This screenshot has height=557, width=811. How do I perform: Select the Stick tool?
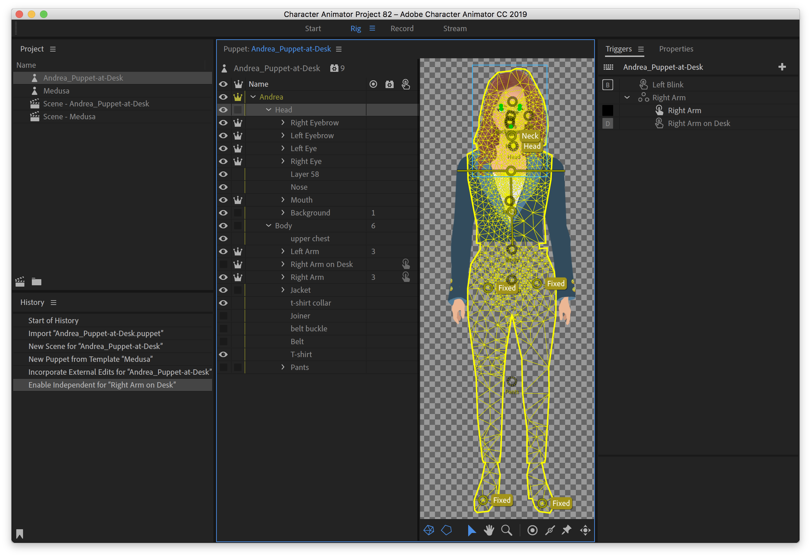pyautogui.click(x=549, y=530)
